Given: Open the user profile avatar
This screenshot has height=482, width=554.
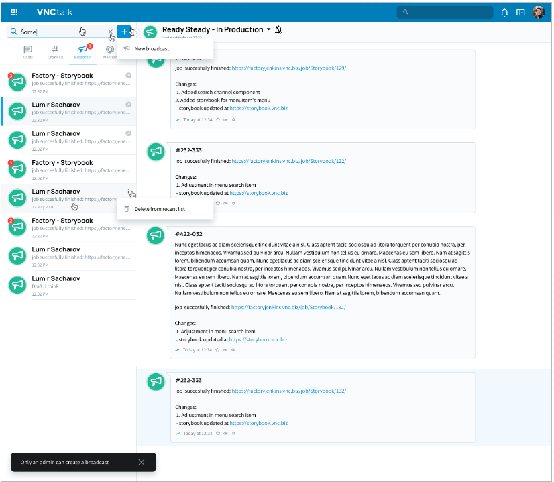Looking at the screenshot, I should click(539, 12).
